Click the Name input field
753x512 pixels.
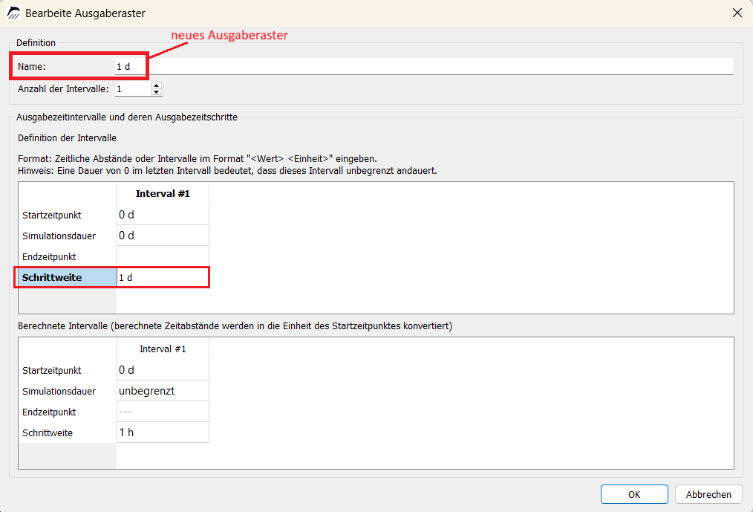pyautogui.click(x=424, y=66)
